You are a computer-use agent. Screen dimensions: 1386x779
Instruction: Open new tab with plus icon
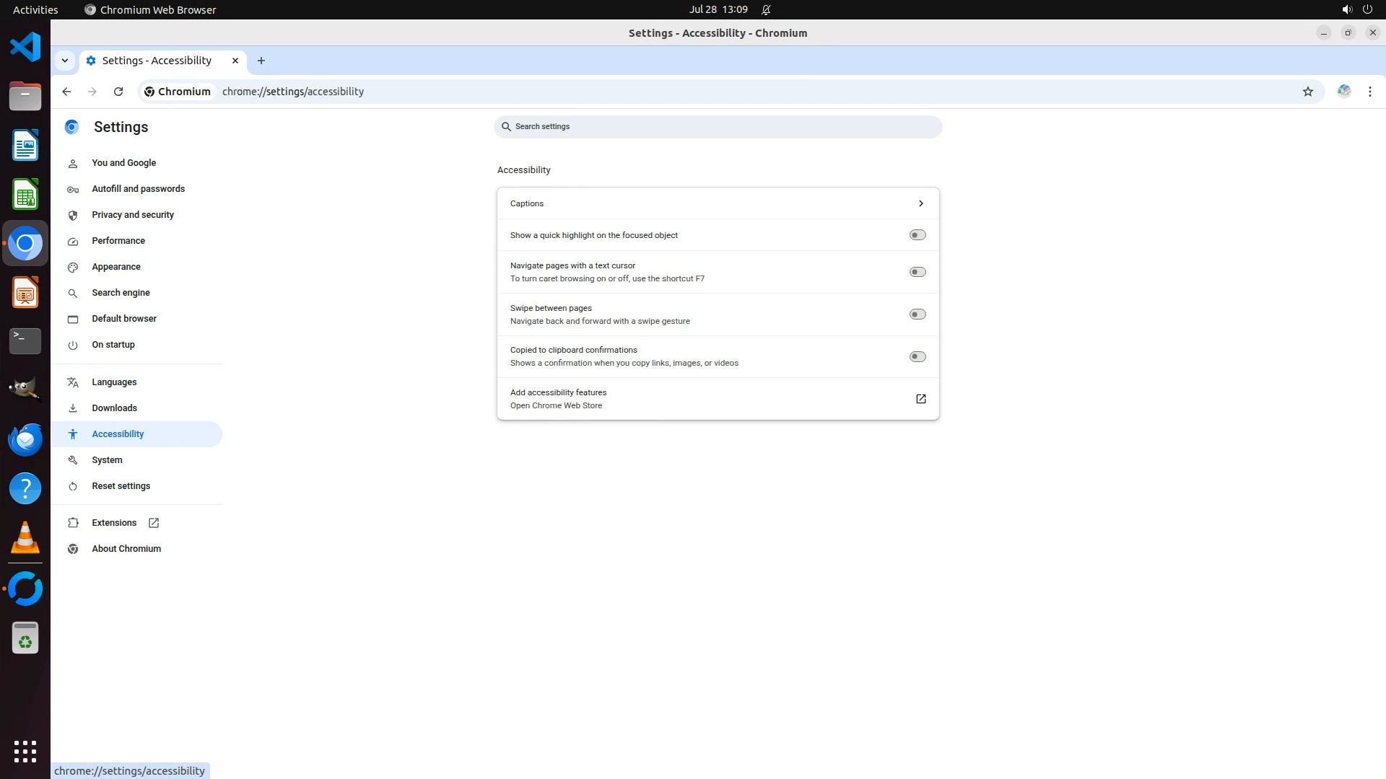261,61
